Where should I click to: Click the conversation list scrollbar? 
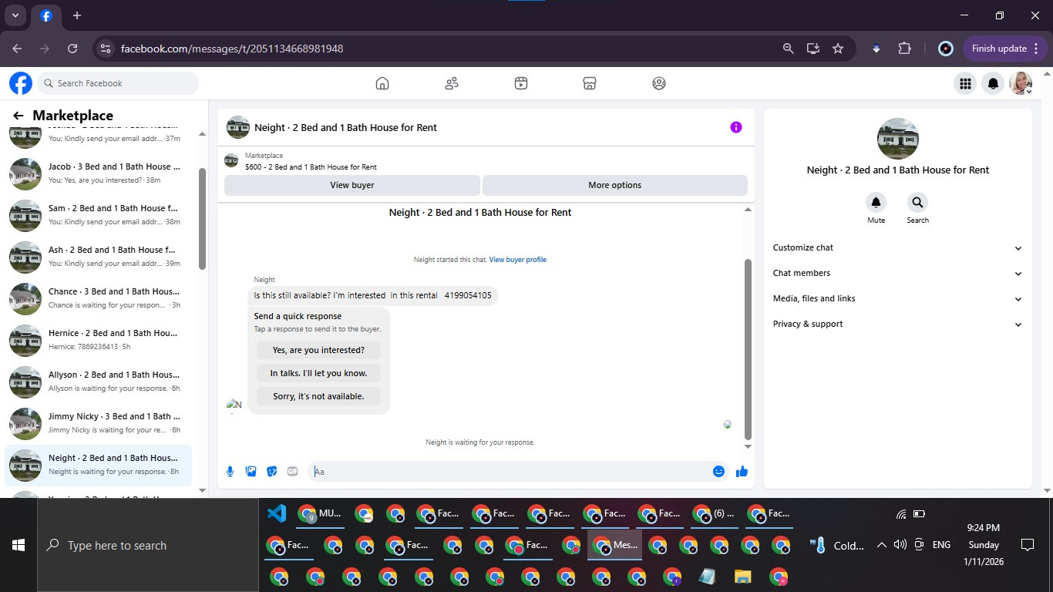pos(203,218)
